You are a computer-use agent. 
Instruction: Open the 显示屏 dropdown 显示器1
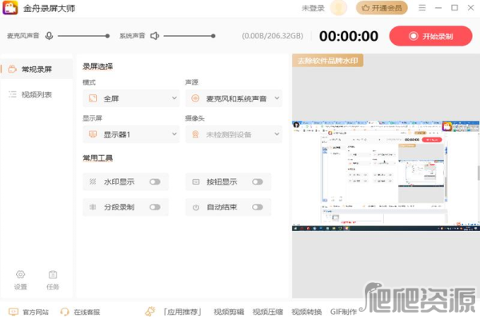point(131,134)
